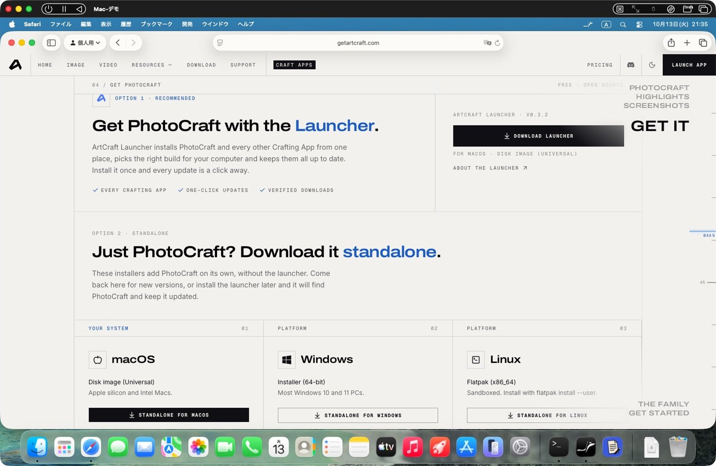
Task: Open the Download nav link
Action: 201,65
